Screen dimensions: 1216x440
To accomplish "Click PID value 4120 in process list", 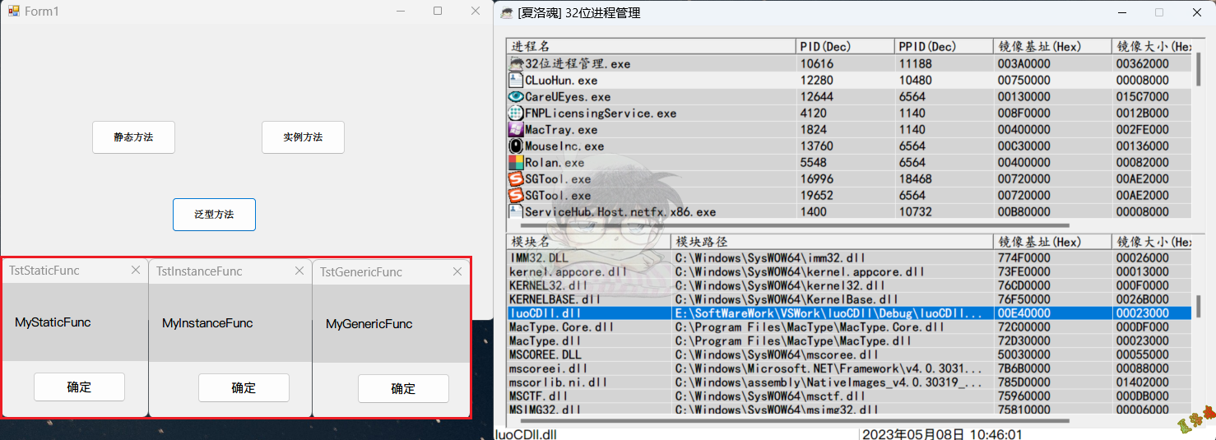I will (814, 113).
